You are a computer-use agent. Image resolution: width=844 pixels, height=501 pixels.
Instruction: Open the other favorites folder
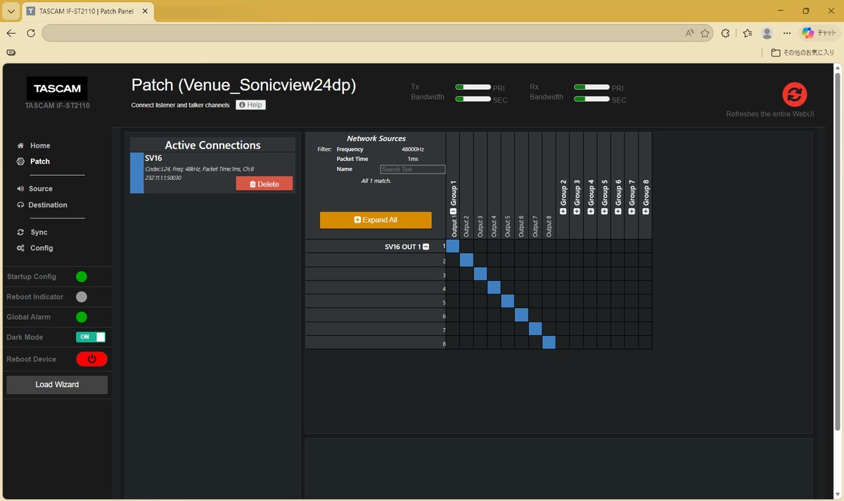pos(803,53)
